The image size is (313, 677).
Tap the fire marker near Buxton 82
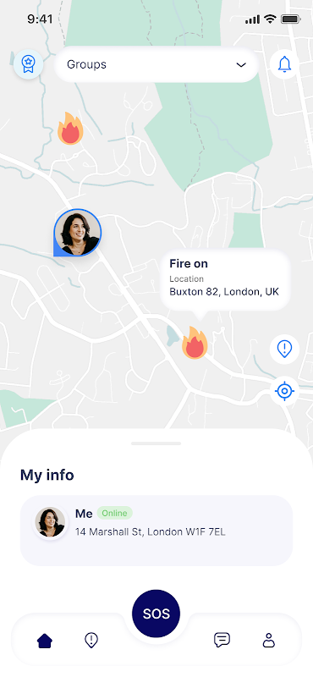click(x=195, y=343)
